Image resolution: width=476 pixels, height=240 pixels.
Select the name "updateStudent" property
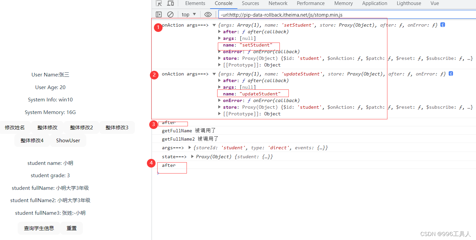[x=252, y=94]
